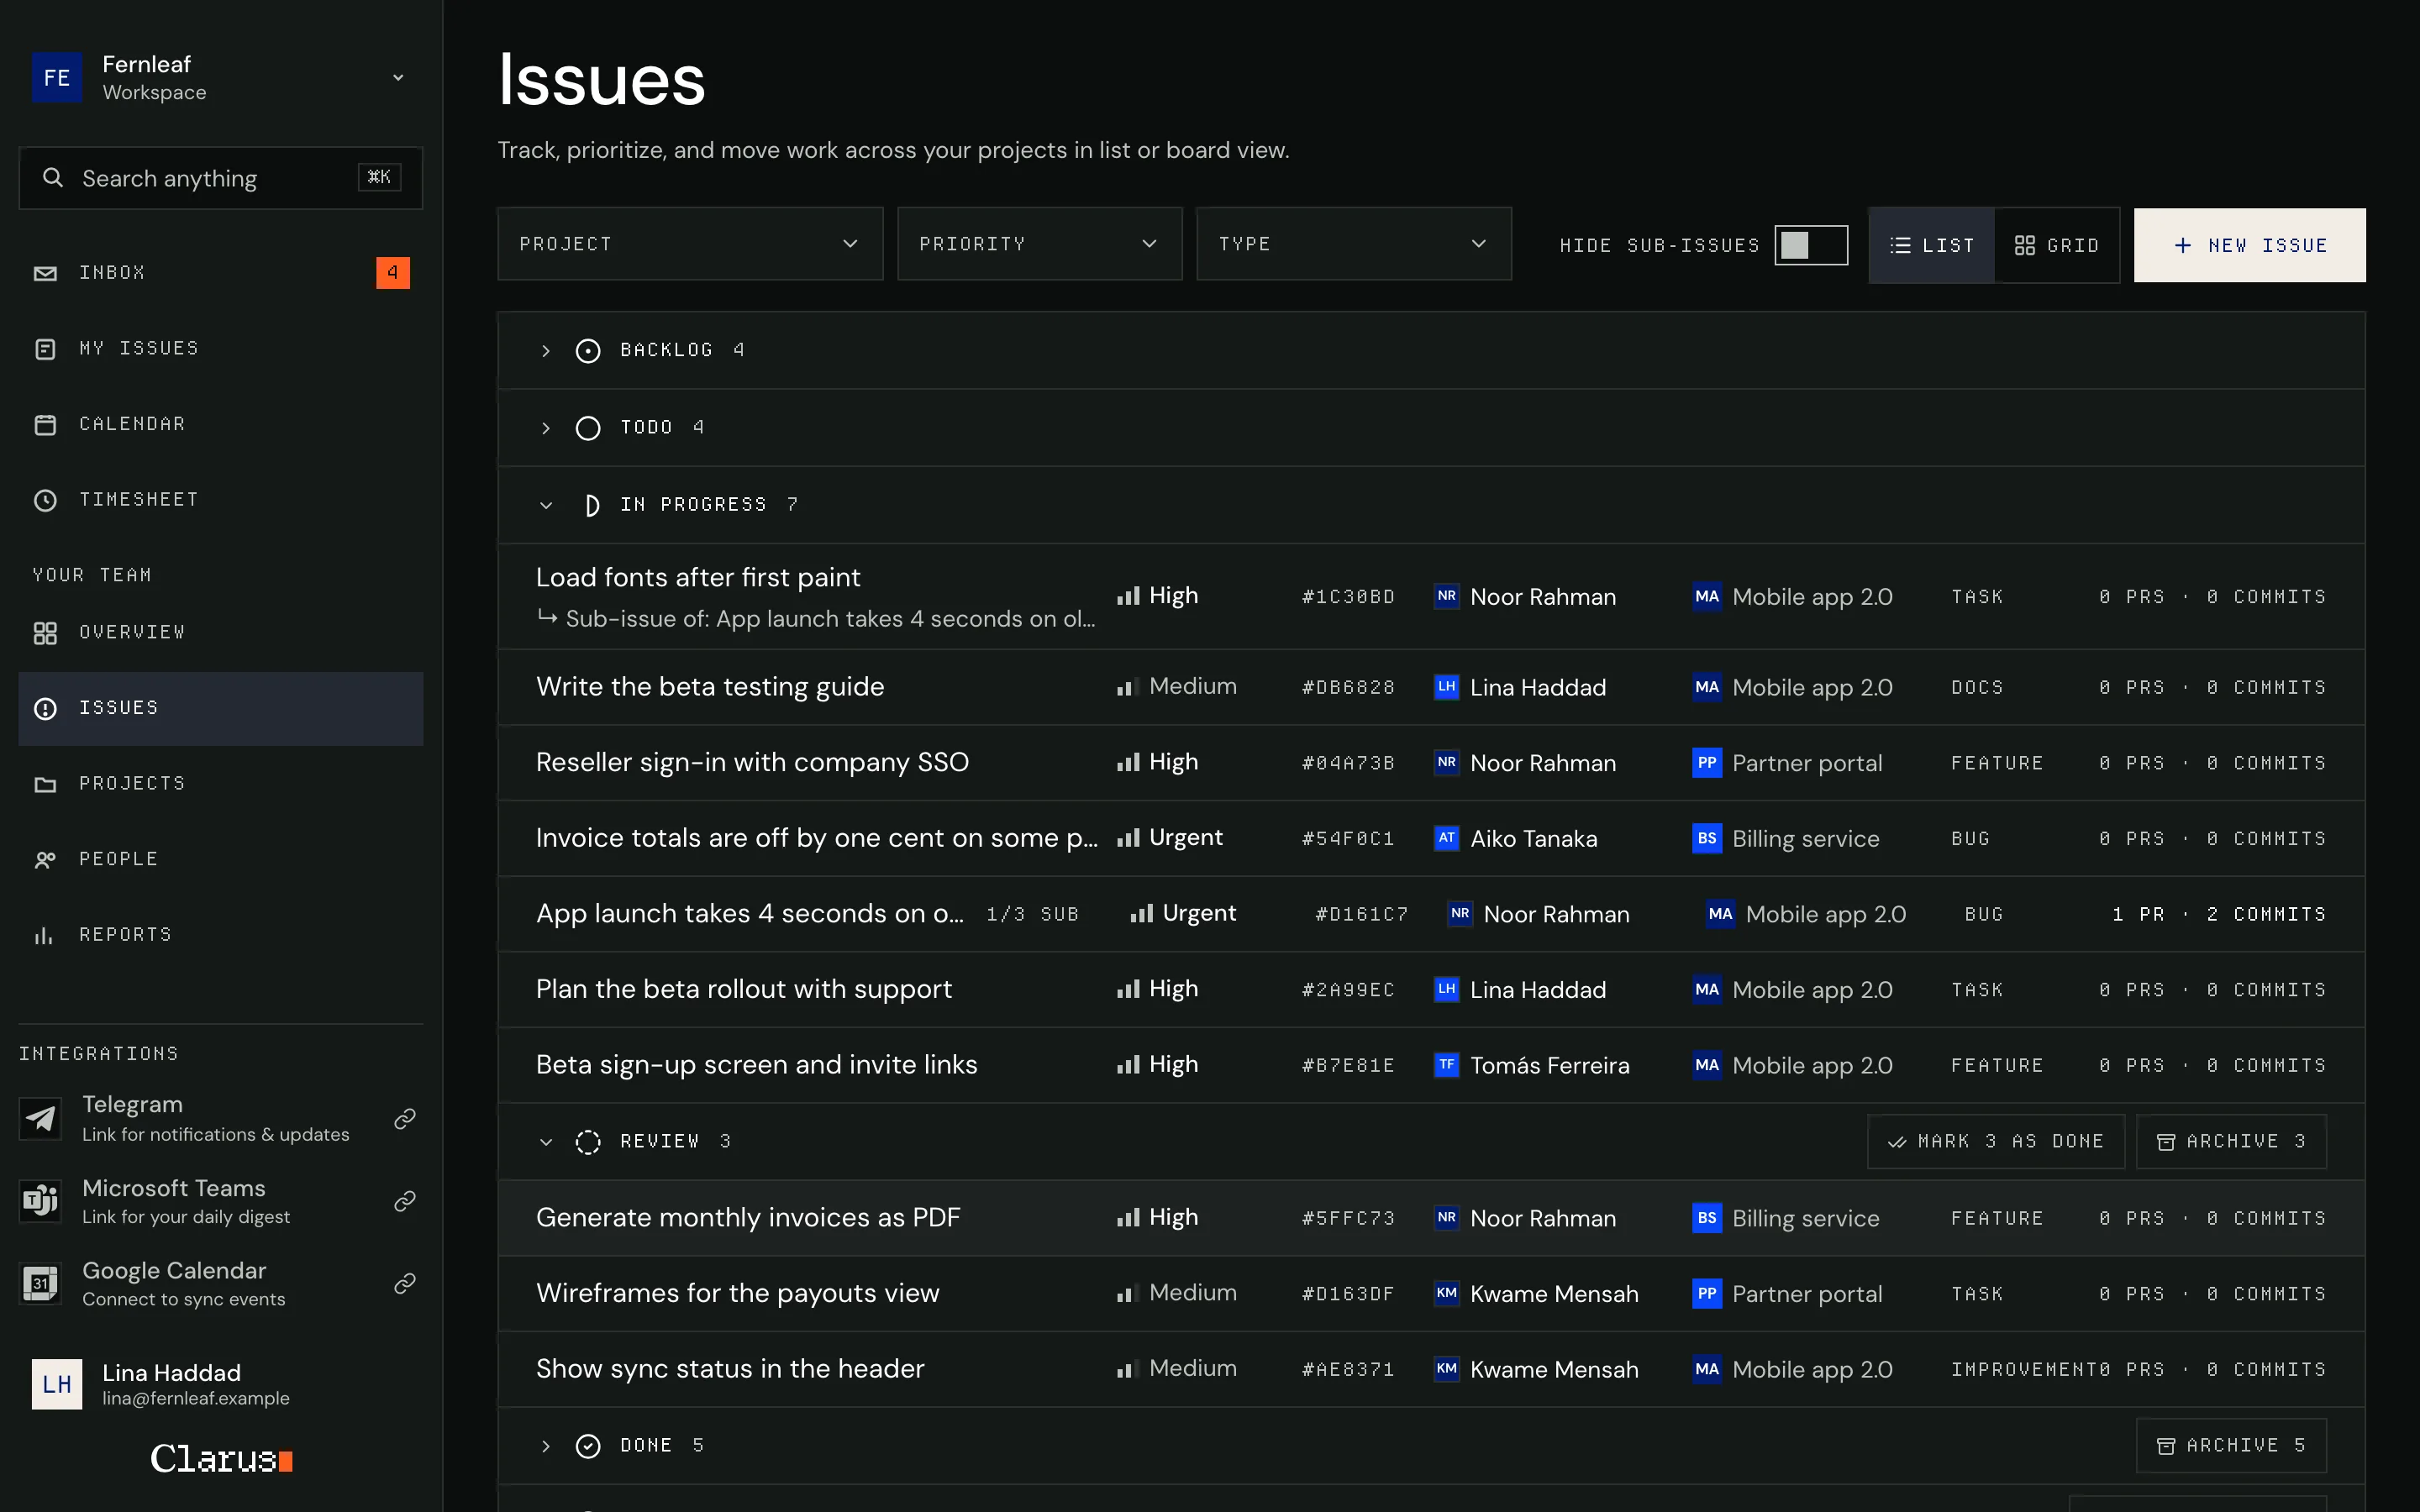Click the Microsoft Teams logo
The width and height of the screenshot is (2420, 1512).
[x=41, y=1200]
